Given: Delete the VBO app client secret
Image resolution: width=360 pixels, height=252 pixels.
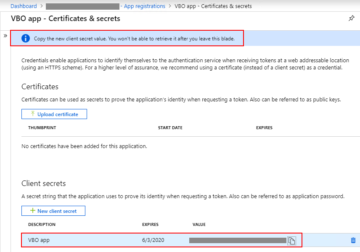Looking at the screenshot, I should (353, 240).
